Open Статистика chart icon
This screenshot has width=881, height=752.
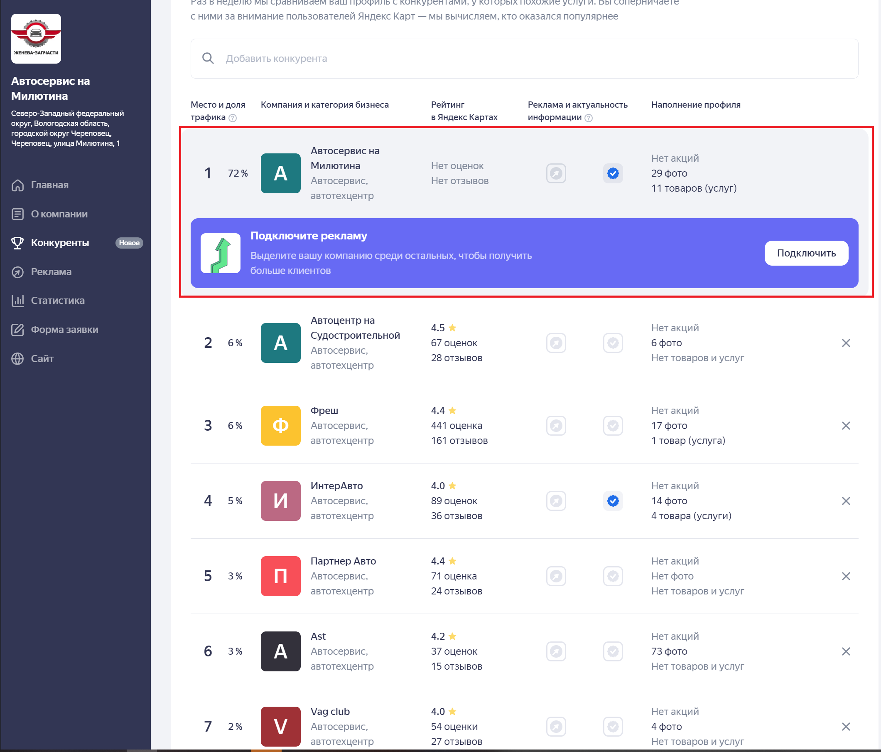[17, 301]
